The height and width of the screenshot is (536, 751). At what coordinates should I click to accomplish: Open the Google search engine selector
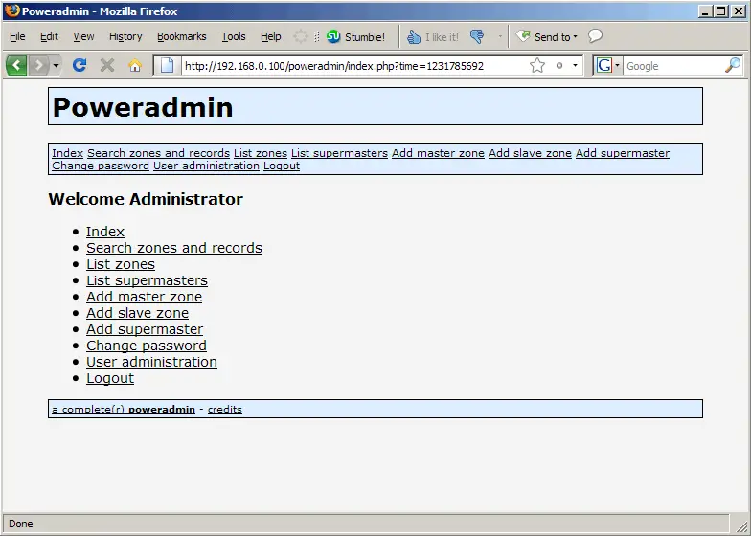click(607, 65)
